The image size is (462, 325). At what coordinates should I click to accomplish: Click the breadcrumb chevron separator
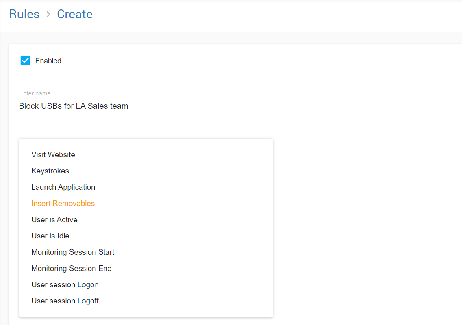click(x=48, y=15)
